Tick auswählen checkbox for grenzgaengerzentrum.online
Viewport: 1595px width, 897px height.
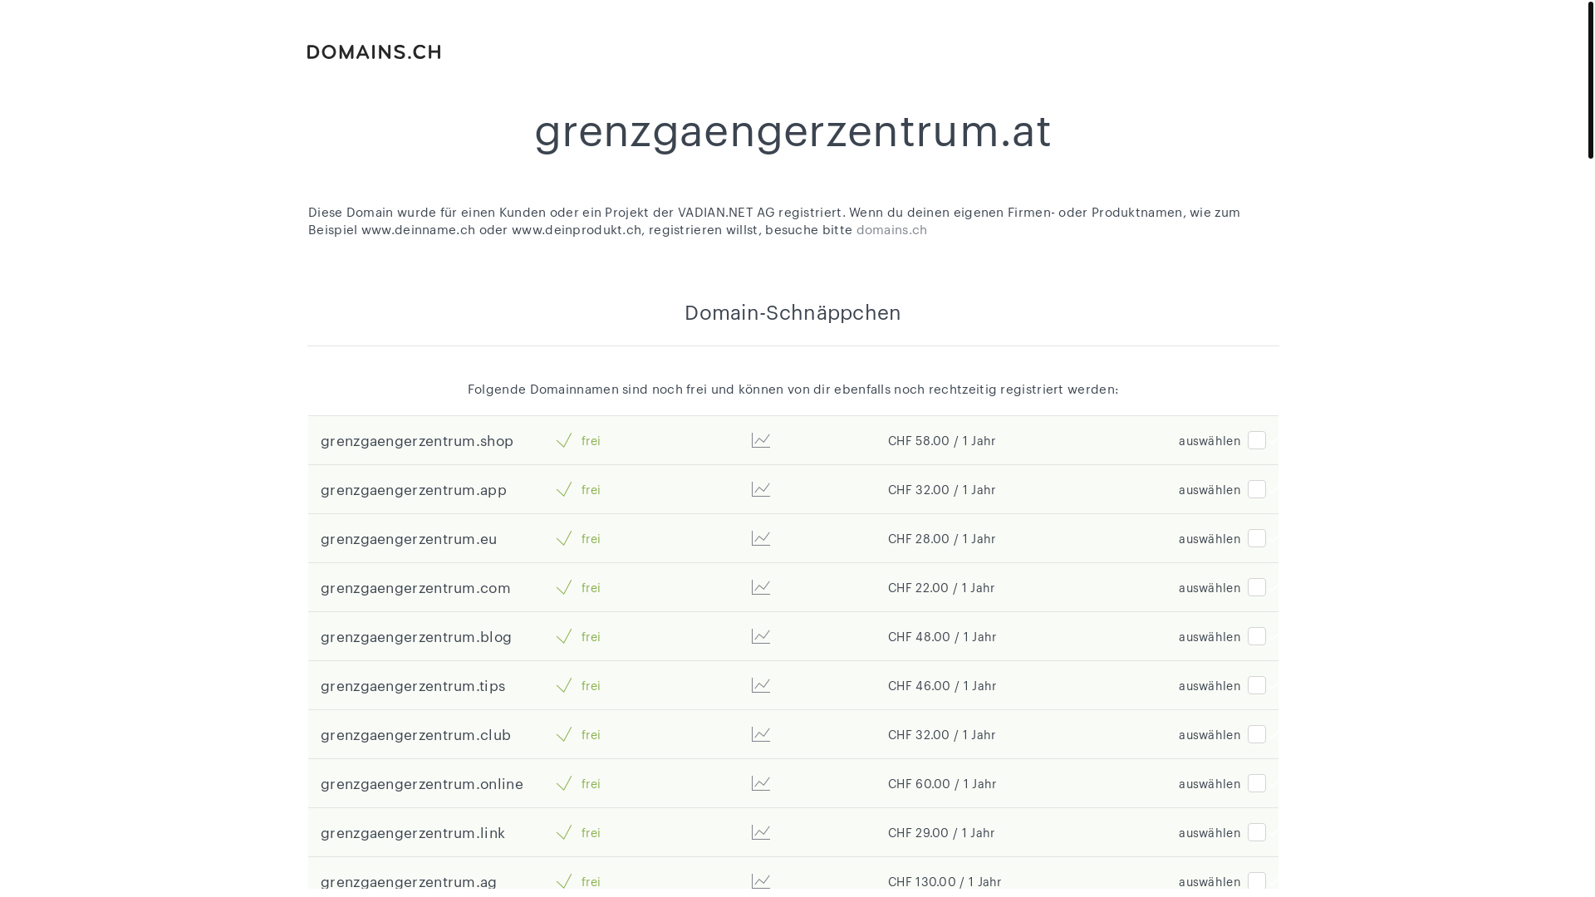click(x=1257, y=783)
